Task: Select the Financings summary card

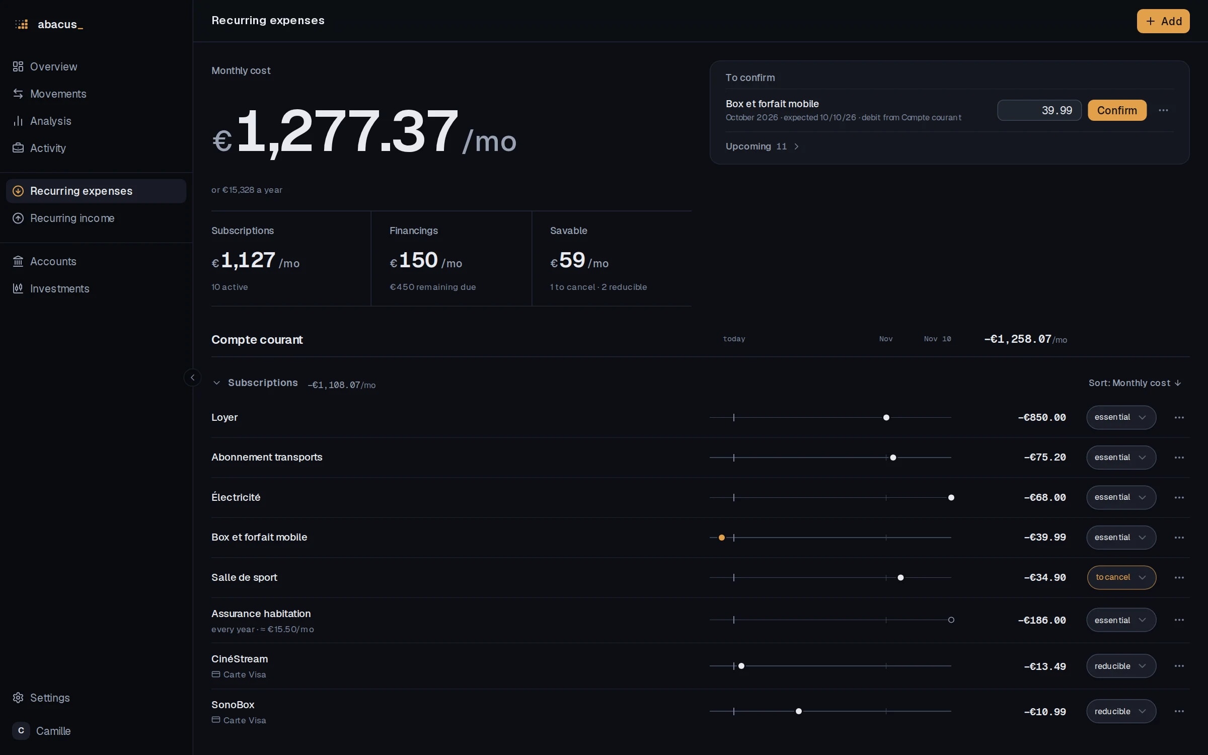Action: click(451, 259)
